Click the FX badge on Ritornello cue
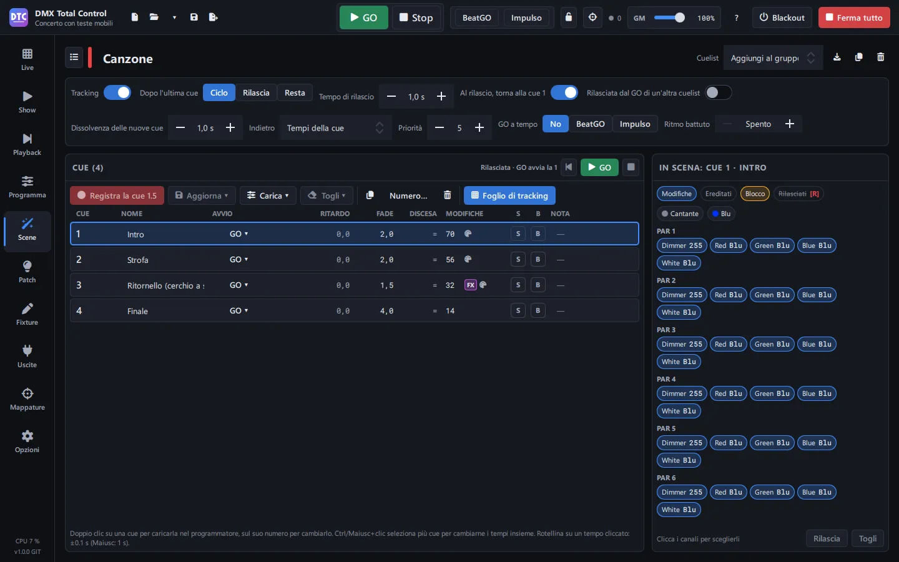899x562 pixels. click(x=471, y=285)
